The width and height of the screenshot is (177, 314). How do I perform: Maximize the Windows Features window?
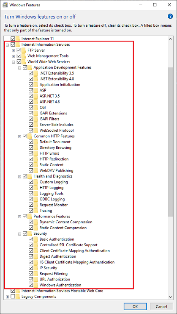155,5
